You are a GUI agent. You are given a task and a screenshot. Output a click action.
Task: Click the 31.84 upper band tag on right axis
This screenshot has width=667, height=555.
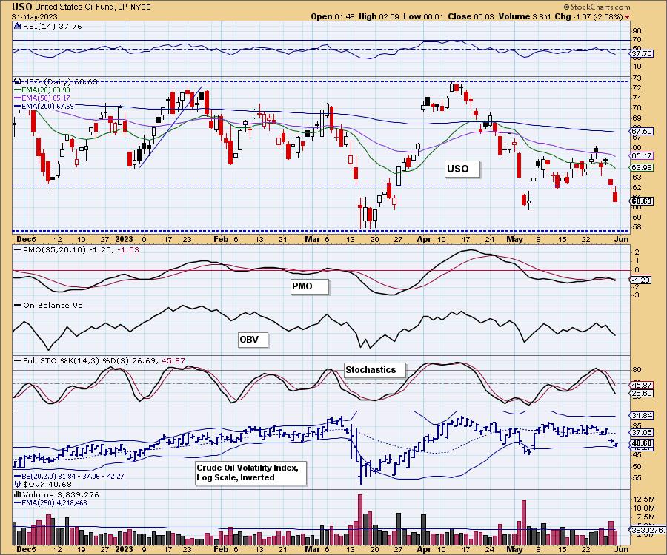(x=641, y=415)
